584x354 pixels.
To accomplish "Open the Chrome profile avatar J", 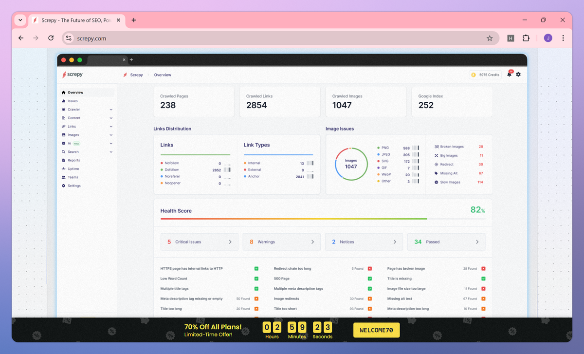I will point(548,38).
